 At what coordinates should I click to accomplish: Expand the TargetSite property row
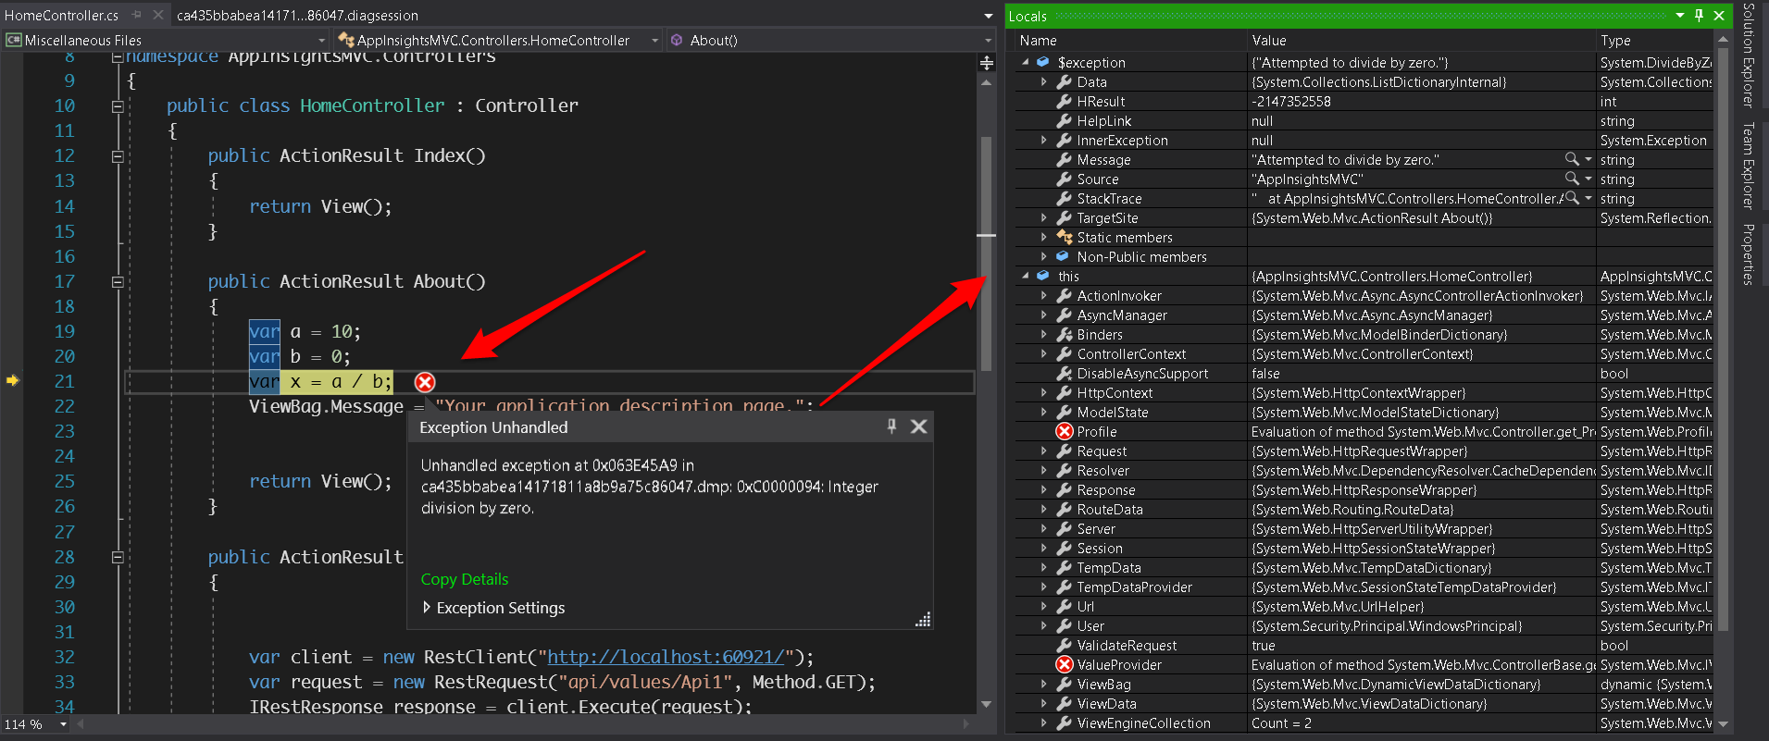[1044, 217]
